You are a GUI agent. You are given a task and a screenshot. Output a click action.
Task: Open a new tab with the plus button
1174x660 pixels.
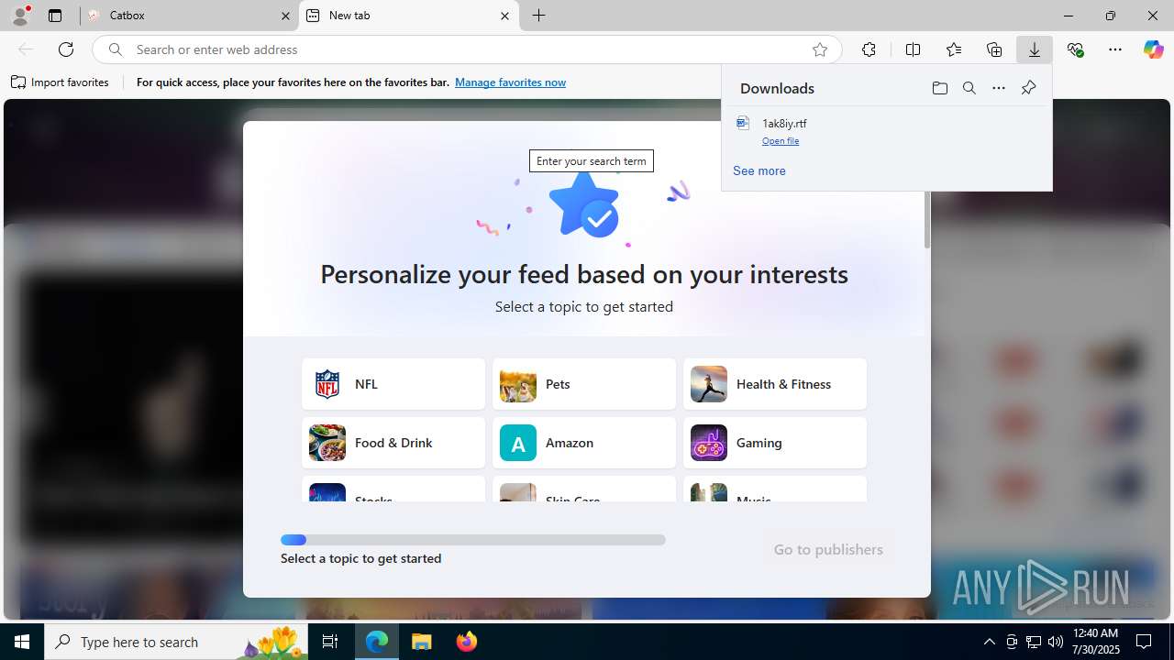click(x=539, y=16)
